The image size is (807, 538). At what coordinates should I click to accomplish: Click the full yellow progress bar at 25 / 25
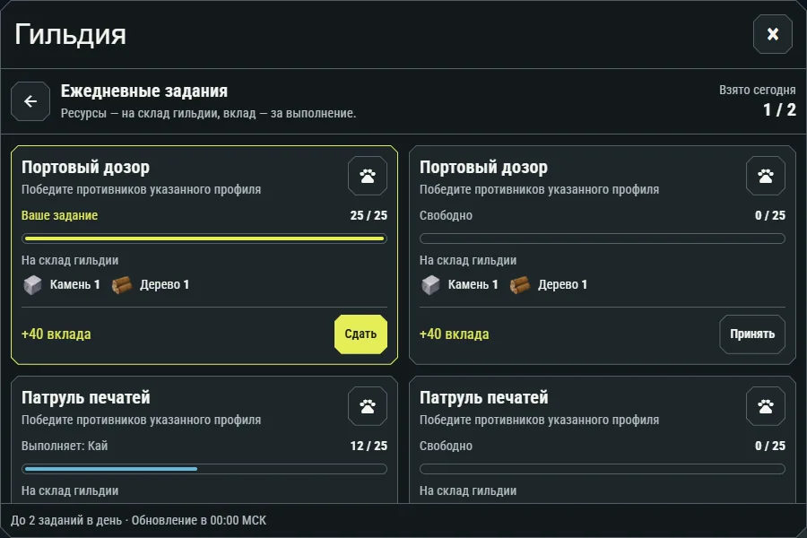point(204,239)
